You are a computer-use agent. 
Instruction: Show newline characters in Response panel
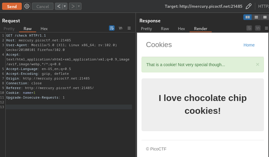point(258,28)
